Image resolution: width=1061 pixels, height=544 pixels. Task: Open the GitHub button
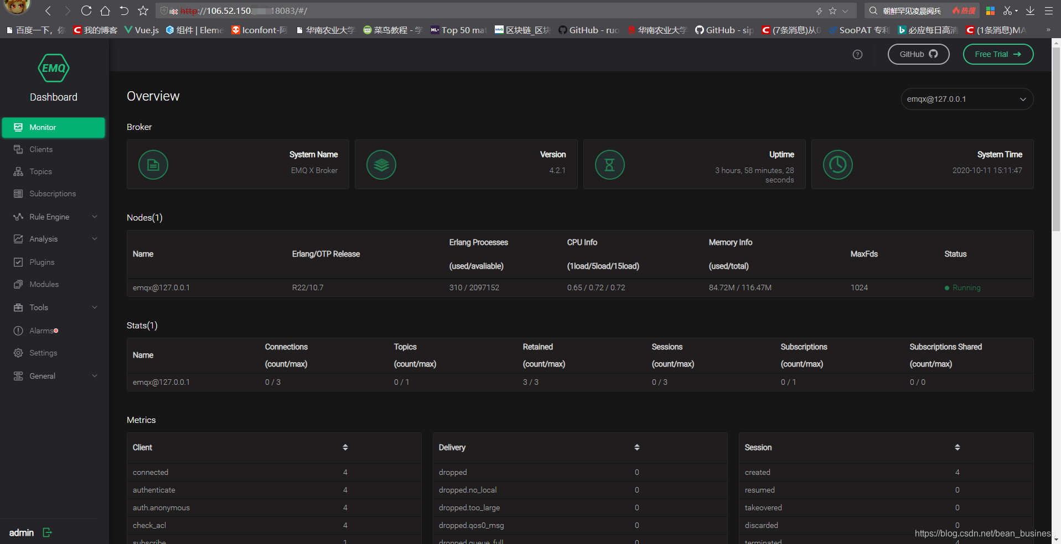click(918, 54)
